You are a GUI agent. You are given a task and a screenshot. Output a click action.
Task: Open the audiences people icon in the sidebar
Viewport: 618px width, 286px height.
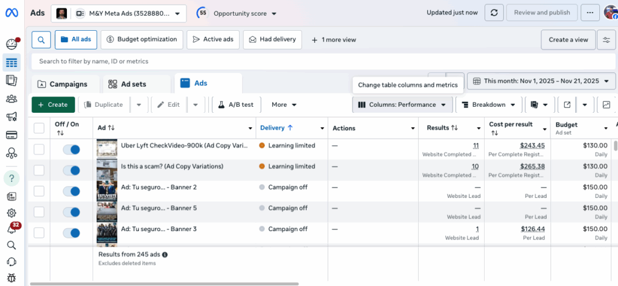pyautogui.click(x=11, y=99)
